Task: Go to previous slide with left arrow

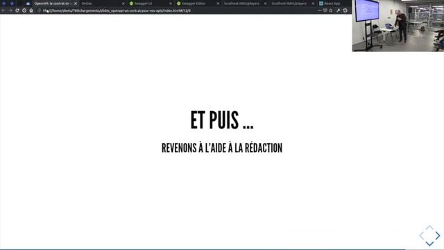Action: pyautogui.click(x=422, y=235)
